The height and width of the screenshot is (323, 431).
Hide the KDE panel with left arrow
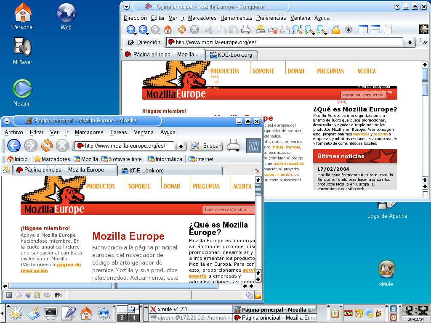click(3, 313)
